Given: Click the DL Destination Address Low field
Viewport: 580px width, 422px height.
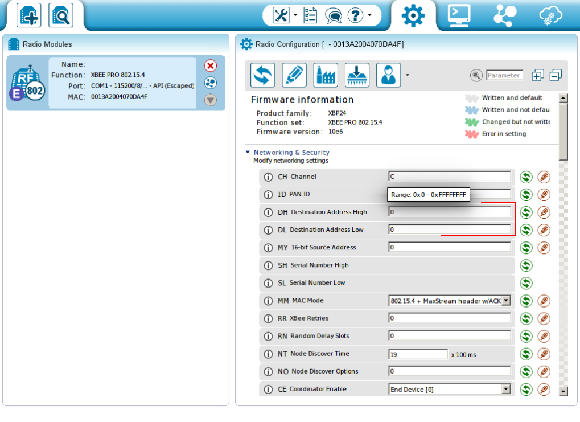Looking at the screenshot, I should click(450, 230).
